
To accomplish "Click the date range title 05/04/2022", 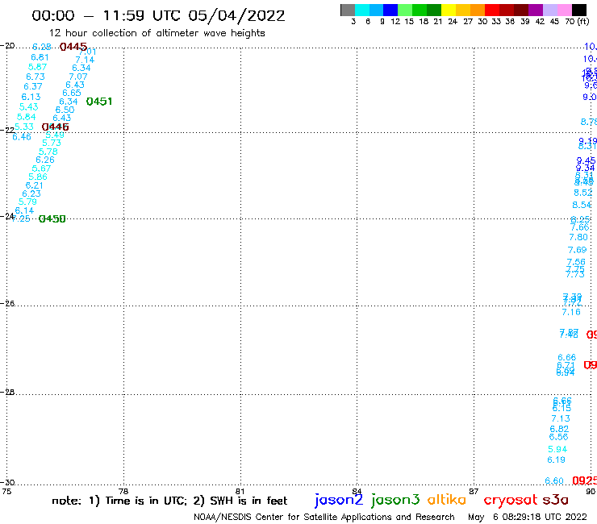I will click(236, 15).
